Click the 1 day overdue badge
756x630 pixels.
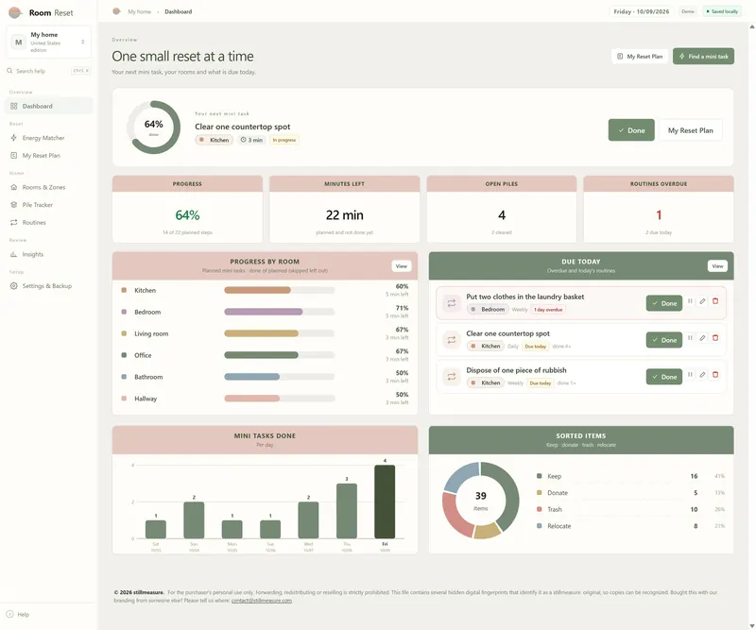(548, 310)
